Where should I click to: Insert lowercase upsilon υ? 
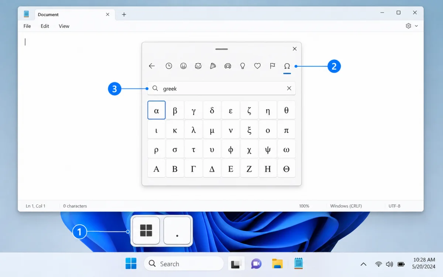[212, 149]
